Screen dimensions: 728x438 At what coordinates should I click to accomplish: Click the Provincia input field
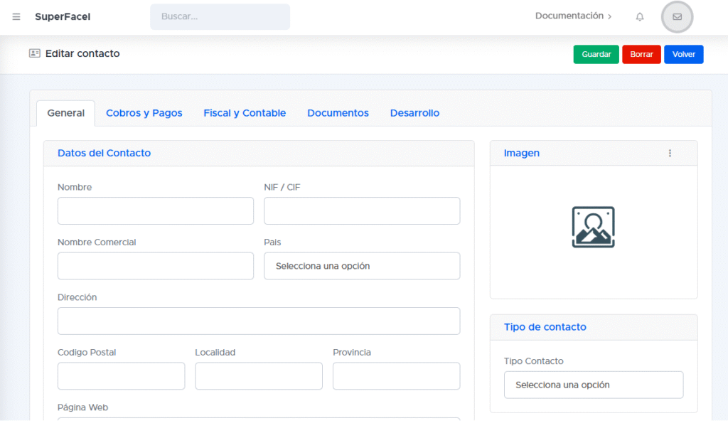pos(397,375)
